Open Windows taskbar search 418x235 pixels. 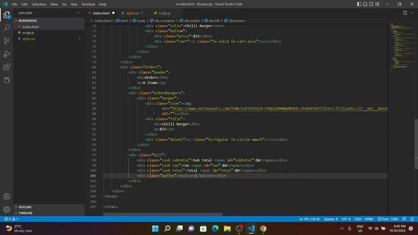coord(167,228)
